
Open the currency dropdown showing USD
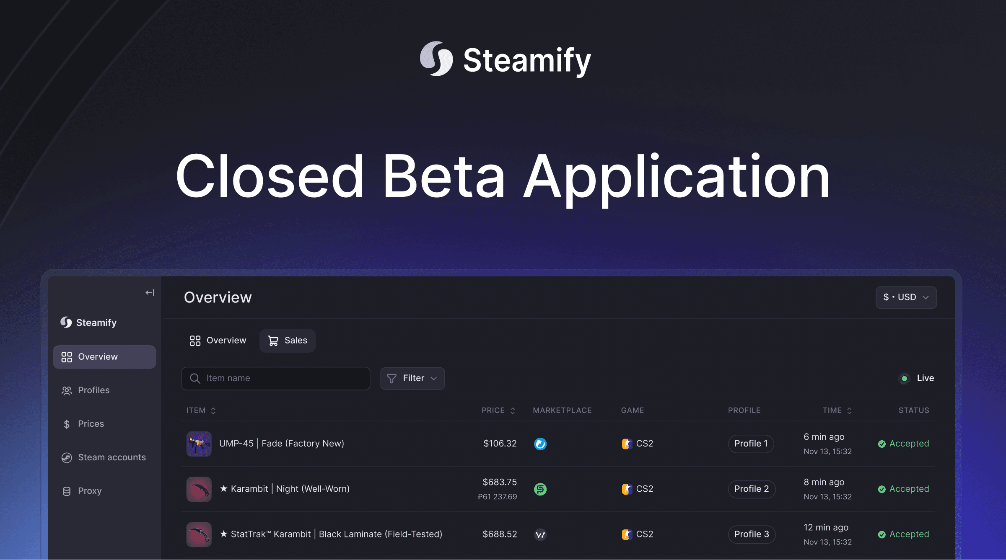[906, 297]
